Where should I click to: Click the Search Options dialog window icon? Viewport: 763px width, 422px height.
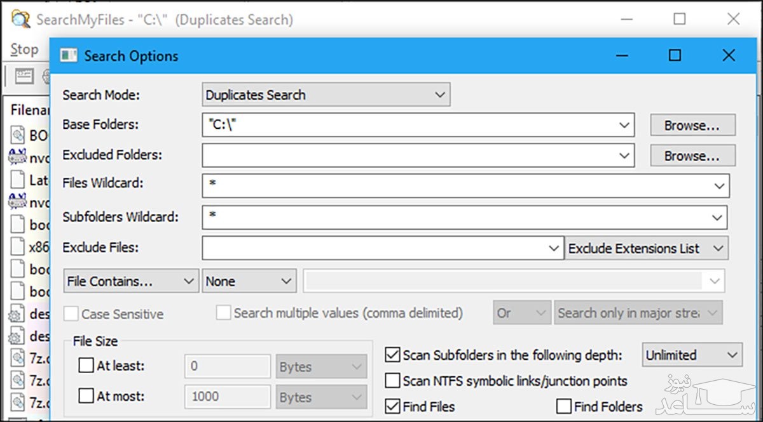pyautogui.click(x=69, y=56)
